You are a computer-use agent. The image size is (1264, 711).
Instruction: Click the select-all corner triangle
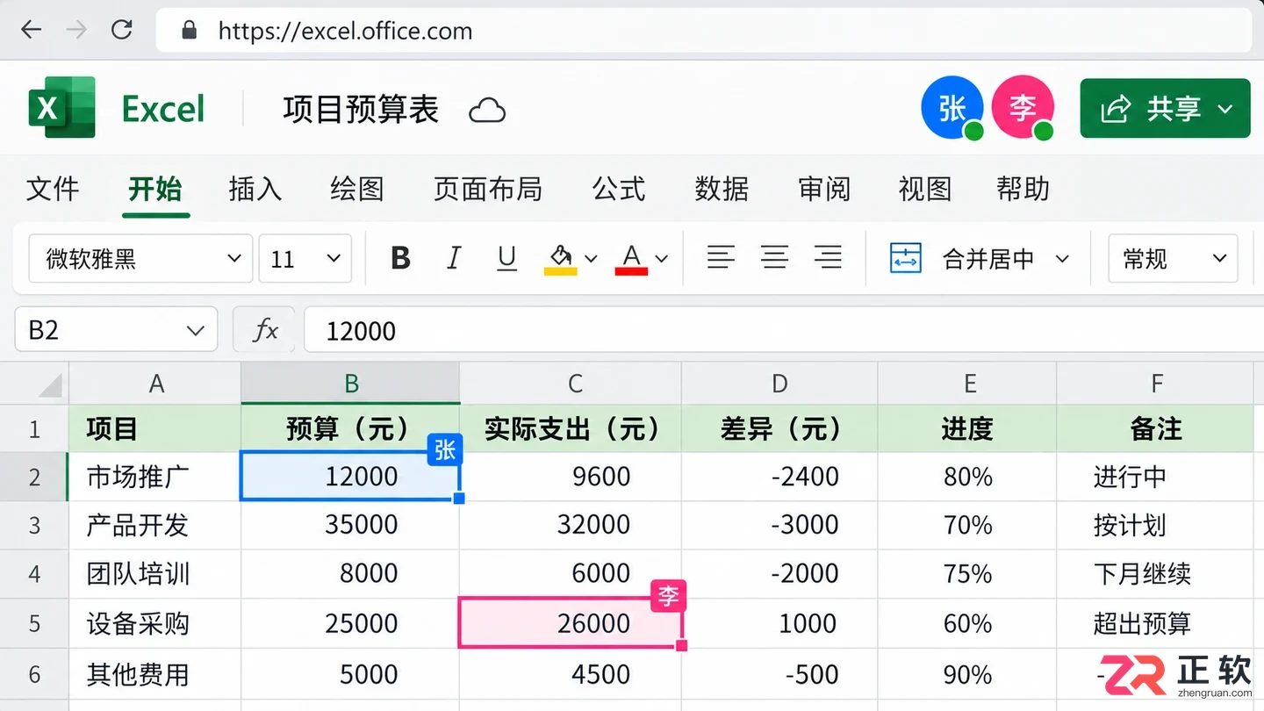click(49, 384)
